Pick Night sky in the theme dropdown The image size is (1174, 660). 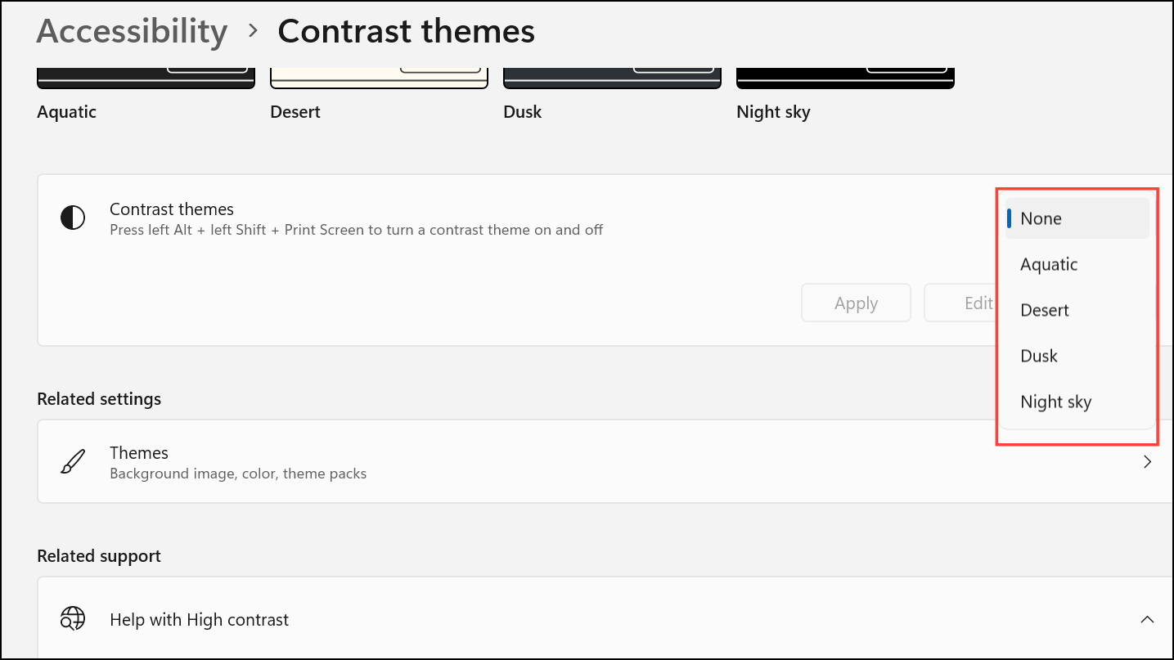1077,402
